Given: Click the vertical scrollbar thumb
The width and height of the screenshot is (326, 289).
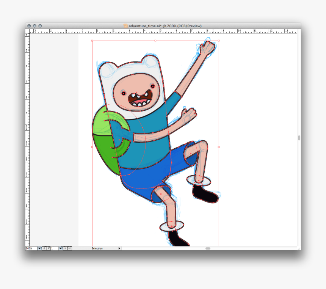Looking at the screenshot, I should tap(299, 138).
